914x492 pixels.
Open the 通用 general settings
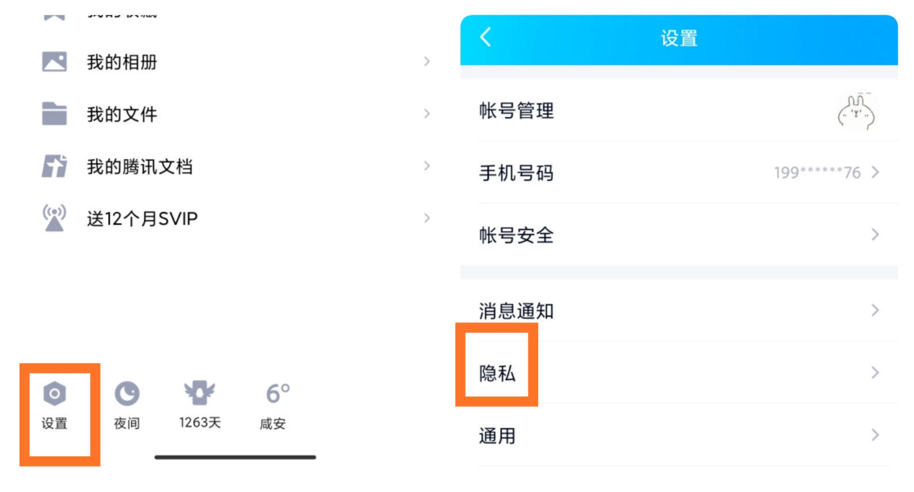(x=497, y=436)
